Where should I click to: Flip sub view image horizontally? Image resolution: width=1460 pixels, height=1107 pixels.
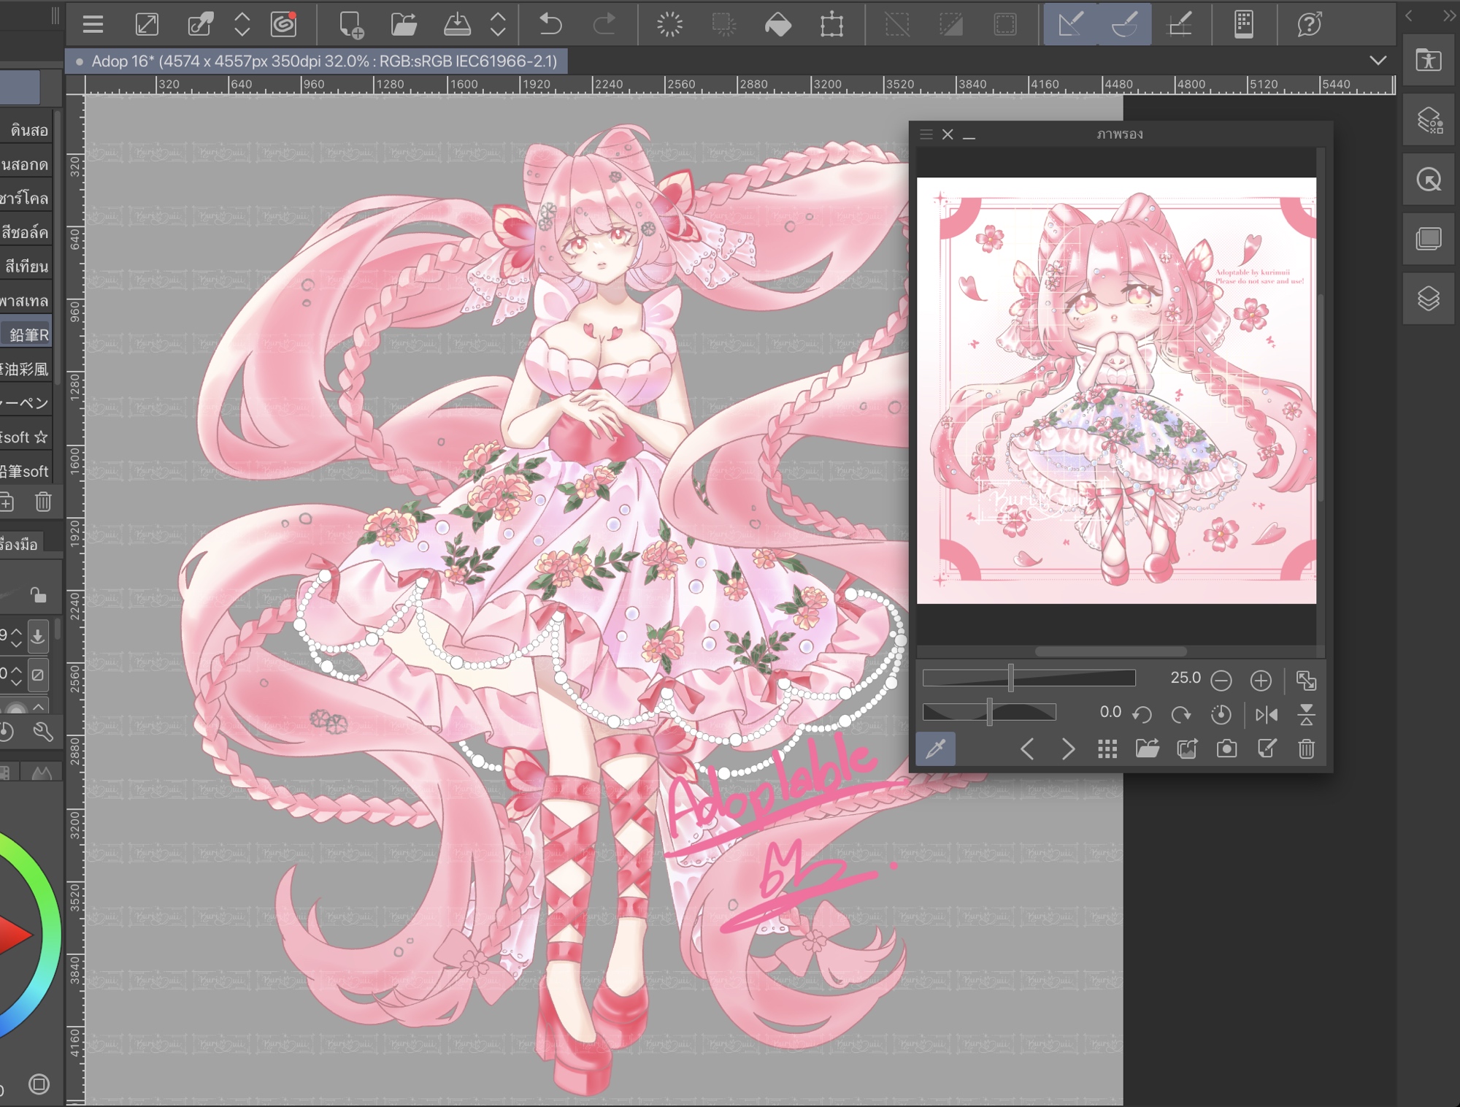[x=1267, y=714]
